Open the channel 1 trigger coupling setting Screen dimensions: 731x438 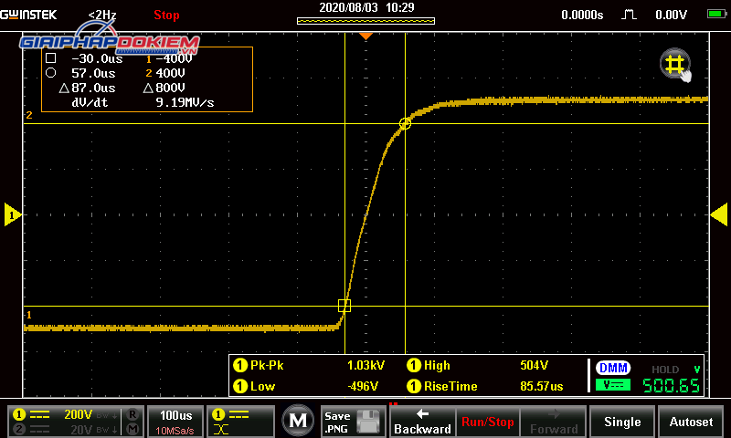[x=240, y=422]
